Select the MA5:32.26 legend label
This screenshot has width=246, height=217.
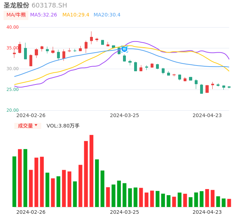pyautogui.click(x=43, y=15)
